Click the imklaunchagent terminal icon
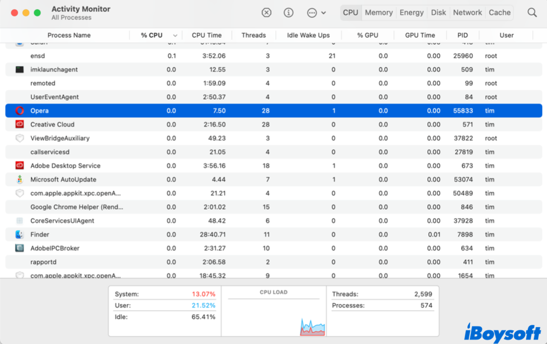This screenshot has height=344, width=547. click(x=20, y=70)
